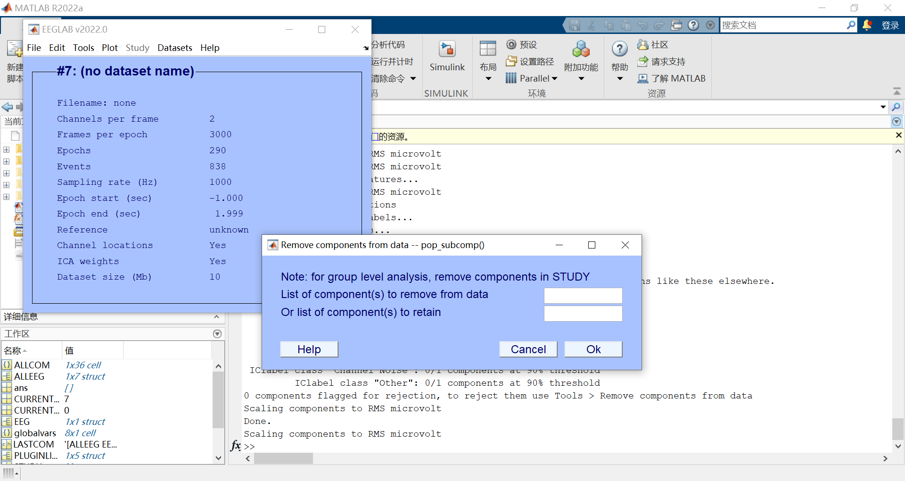This screenshot has height=481, width=905.
Task: Click the back arrow in folder toolbar
Action: coord(7,107)
